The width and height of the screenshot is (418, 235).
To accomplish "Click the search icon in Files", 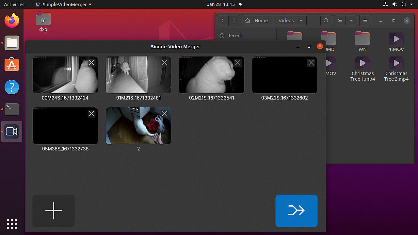I will pyautogui.click(x=326, y=21).
